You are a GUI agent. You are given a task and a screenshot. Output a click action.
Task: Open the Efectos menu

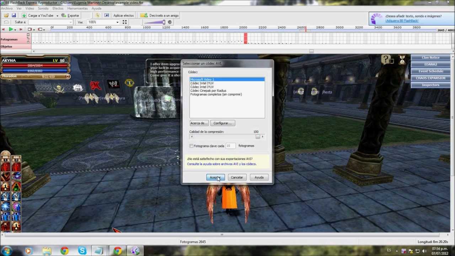pyautogui.click(x=58, y=8)
